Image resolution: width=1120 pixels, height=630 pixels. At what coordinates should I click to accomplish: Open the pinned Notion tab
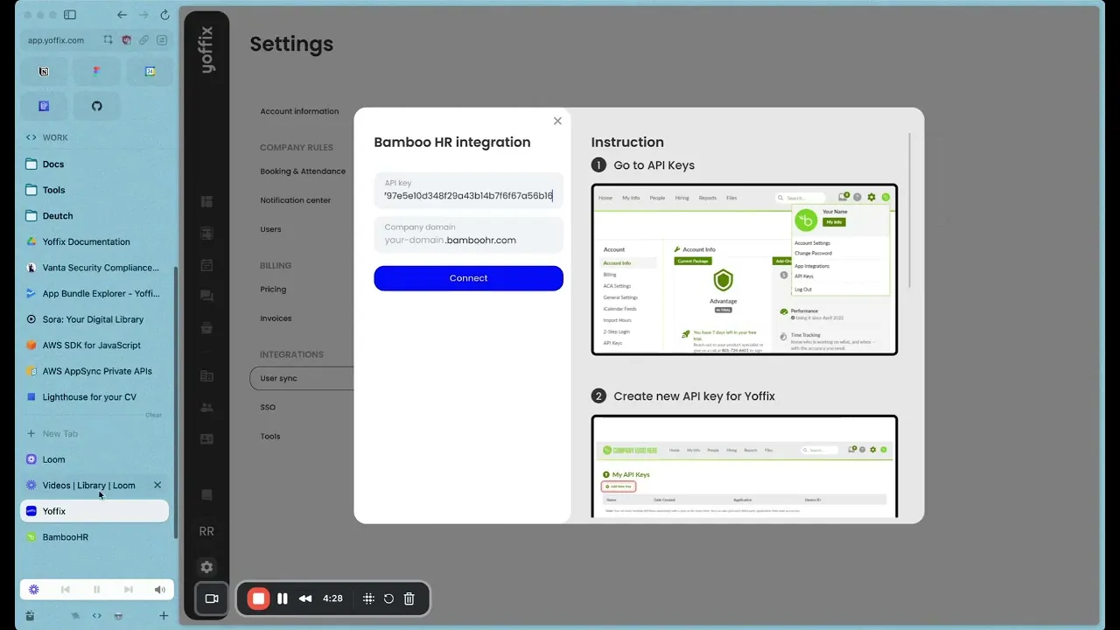[x=44, y=72]
